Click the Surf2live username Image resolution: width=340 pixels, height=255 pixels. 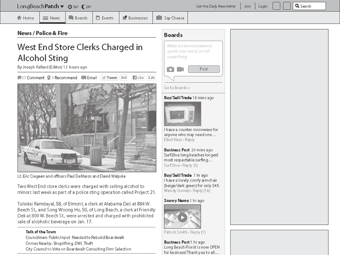click(172, 165)
